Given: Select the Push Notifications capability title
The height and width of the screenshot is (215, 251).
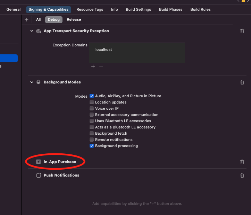Looking at the screenshot, I should point(61,175).
